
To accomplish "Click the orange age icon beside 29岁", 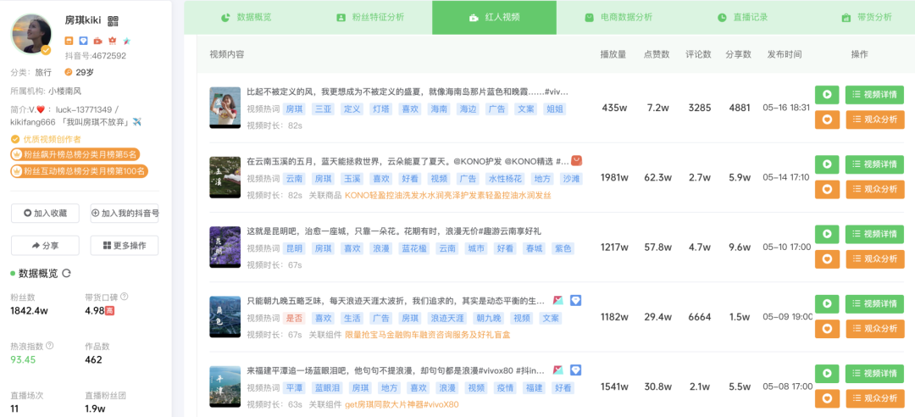I will coord(69,72).
